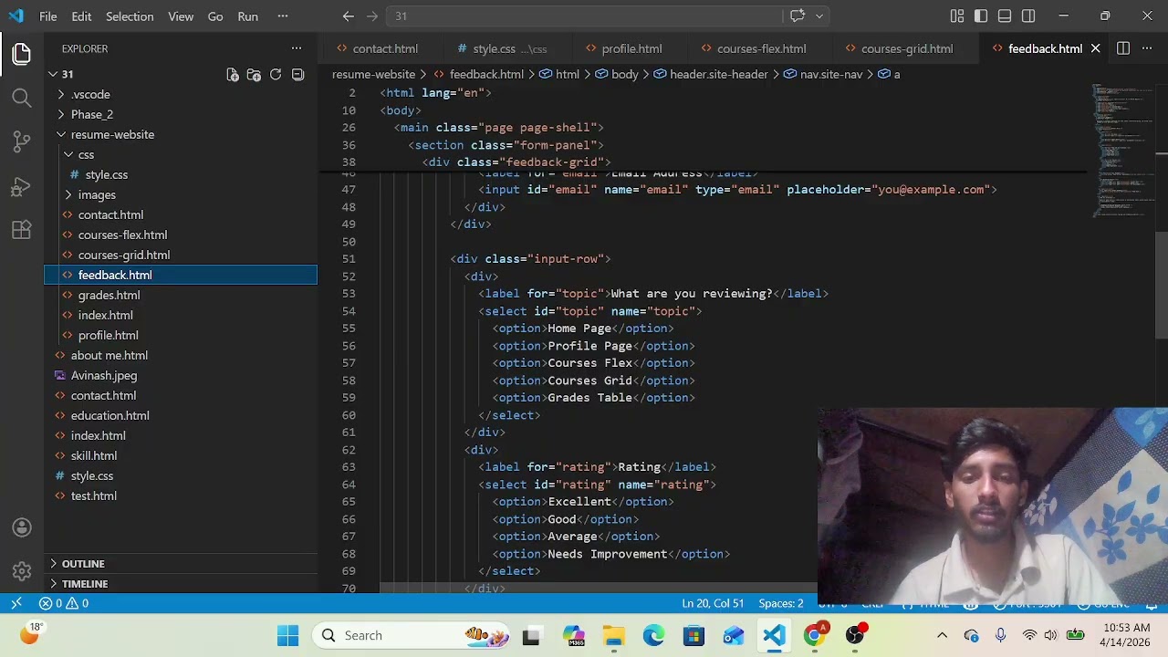The image size is (1168, 657).
Task: Click the Refresh Explorer icon
Action: pyautogui.click(x=276, y=75)
